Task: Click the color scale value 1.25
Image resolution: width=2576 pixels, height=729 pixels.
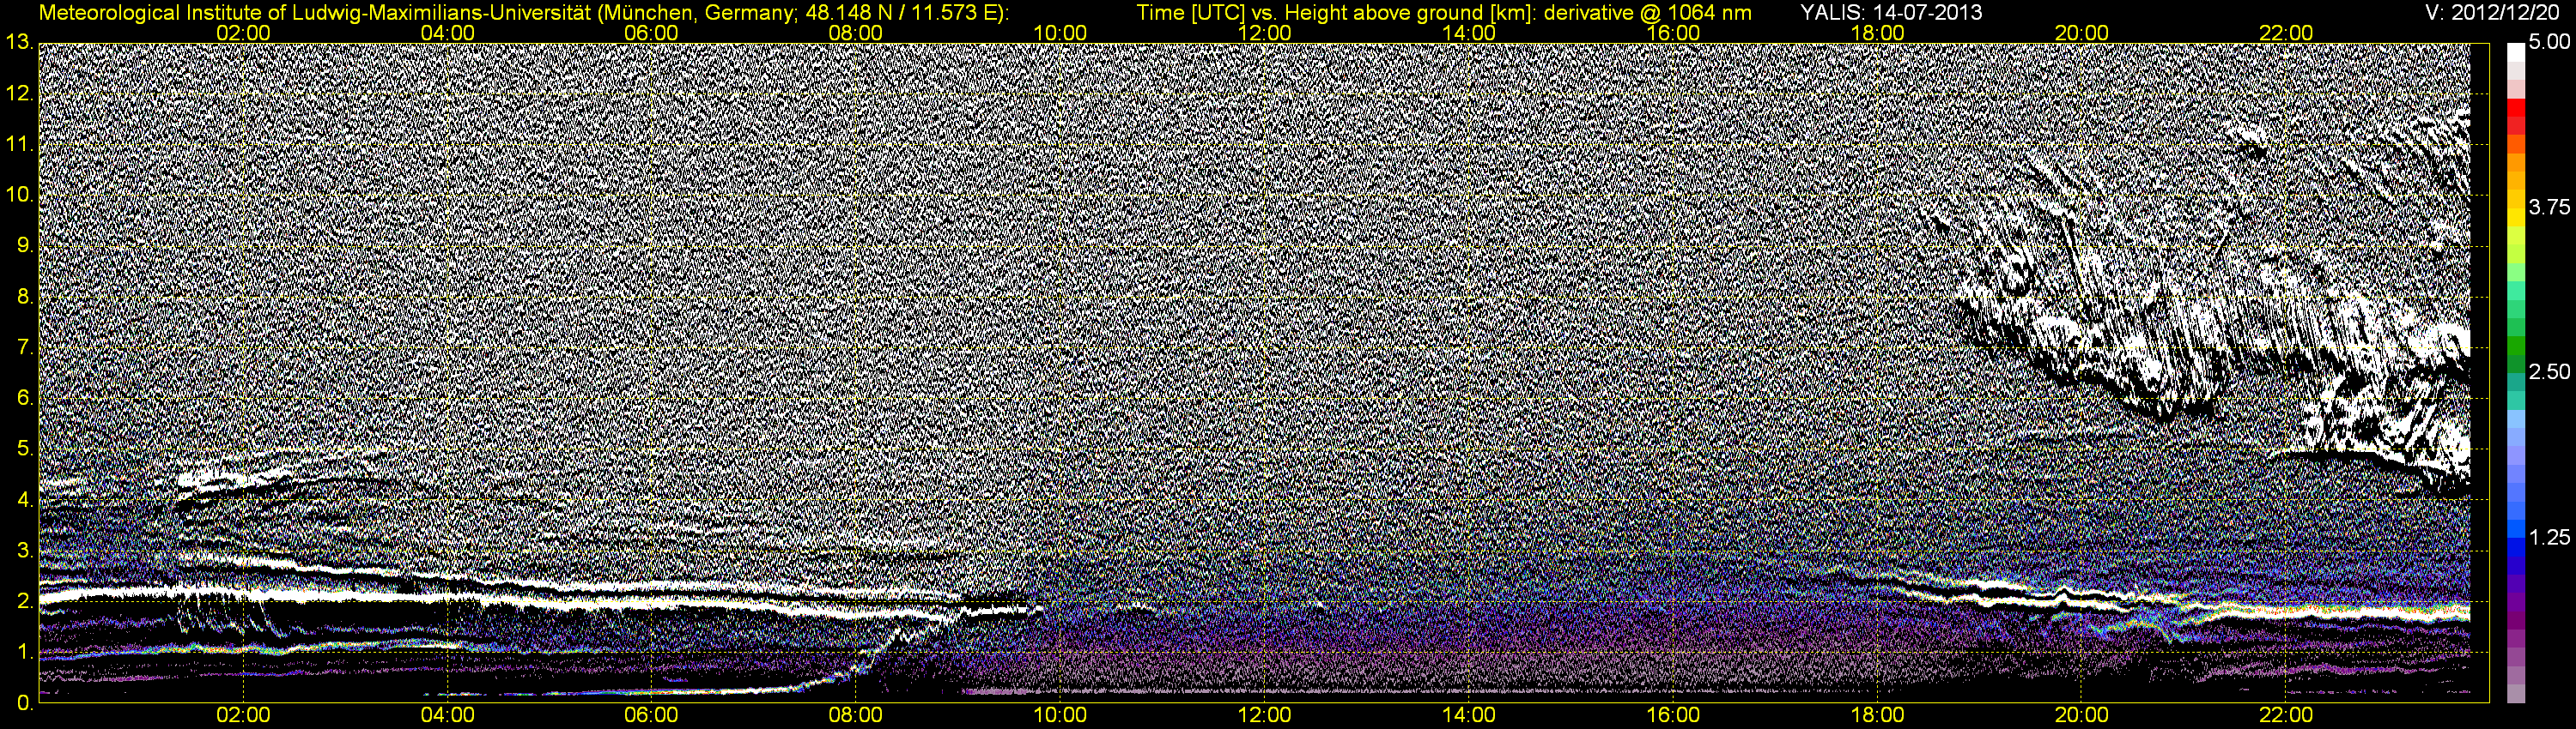Action: tap(2549, 537)
